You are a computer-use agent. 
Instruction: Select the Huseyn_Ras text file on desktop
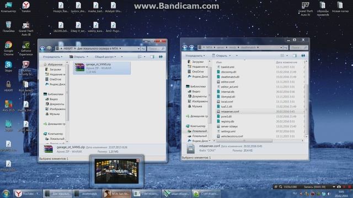pyautogui.click(x=61, y=7)
